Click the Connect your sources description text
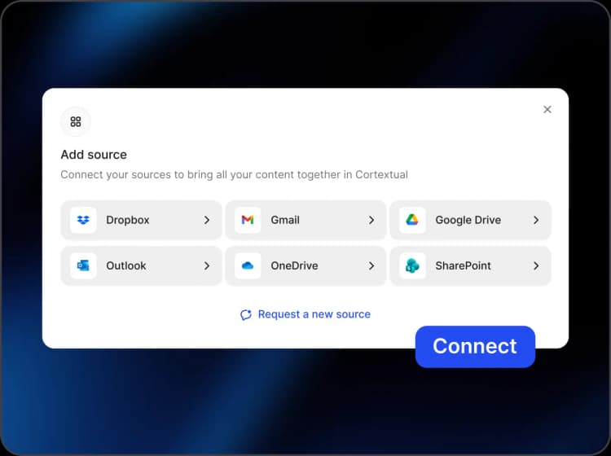 (234, 174)
